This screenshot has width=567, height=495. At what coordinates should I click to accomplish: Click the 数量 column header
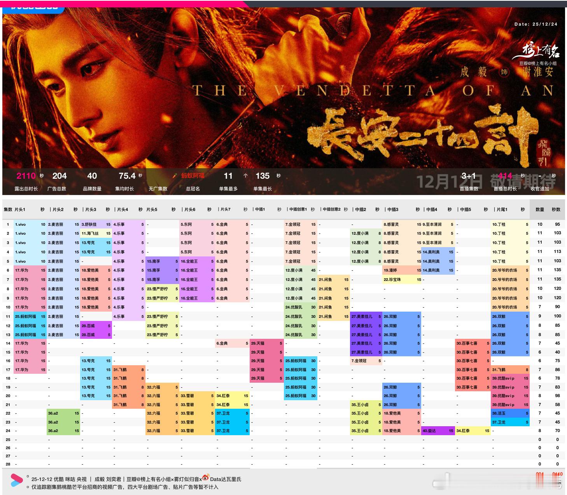[540, 209]
